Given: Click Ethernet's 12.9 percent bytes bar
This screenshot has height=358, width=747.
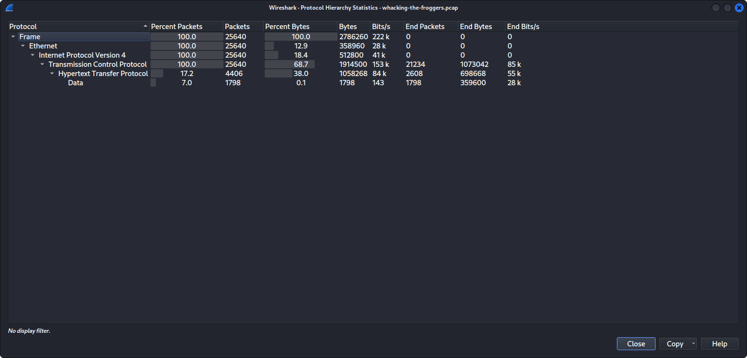Looking at the screenshot, I should (x=301, y=46).
